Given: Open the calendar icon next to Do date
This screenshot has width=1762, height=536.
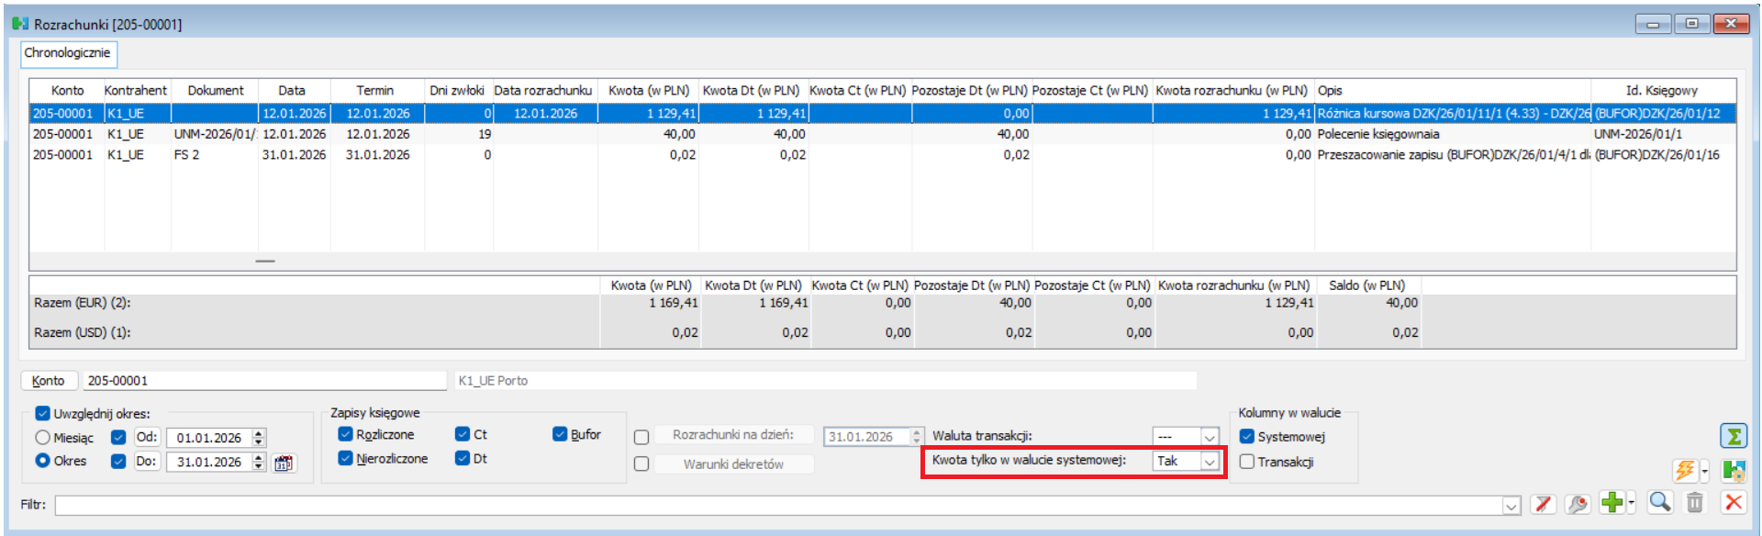Looking at the screenshot, I should 284,463.
